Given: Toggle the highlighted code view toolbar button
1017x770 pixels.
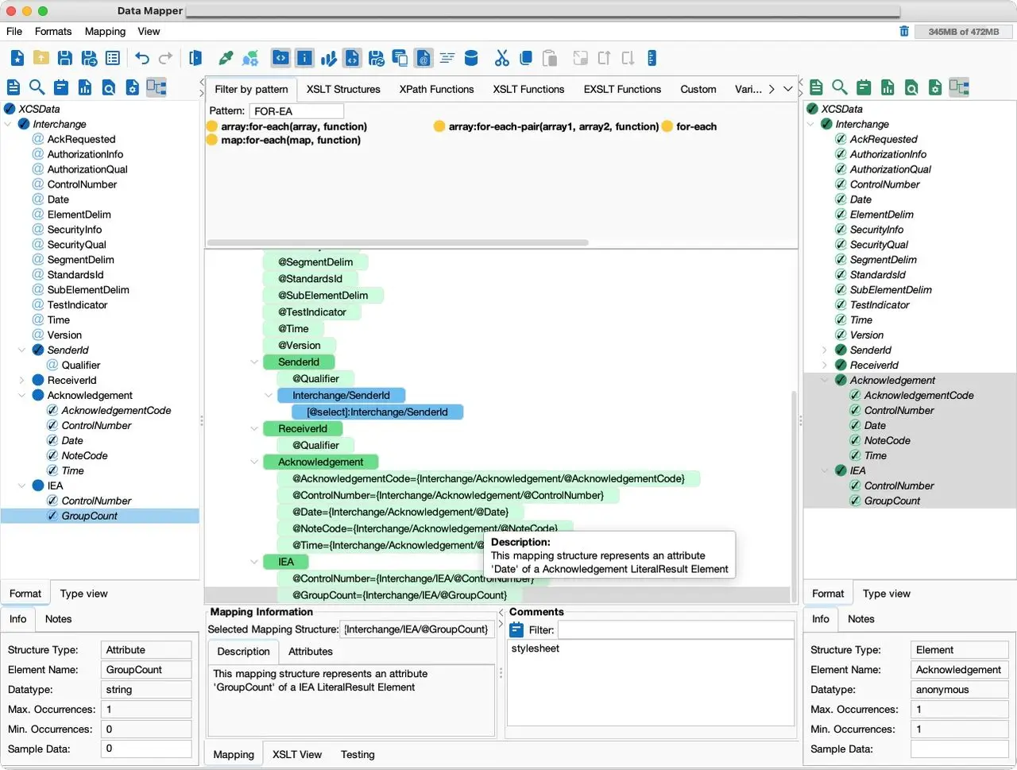Looking at the screenshot, I should [x=280, y=58].
